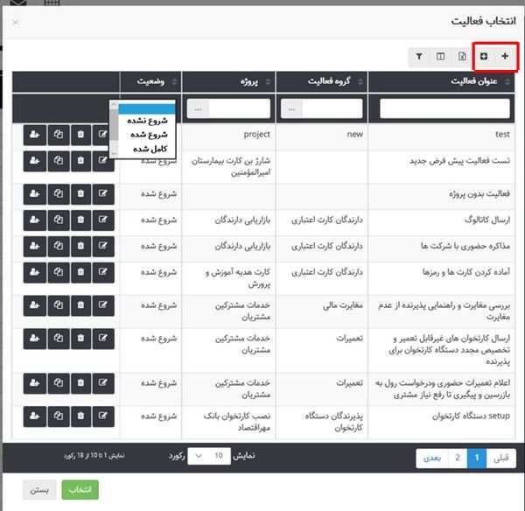Click the plus icon to add activity
Viewport: 525px width, 511px height.
tap(505, 57)
